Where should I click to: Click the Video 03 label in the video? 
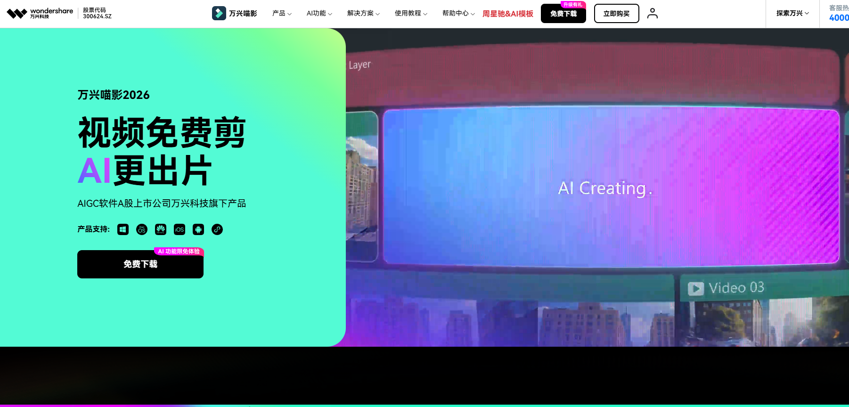(726, 288)
